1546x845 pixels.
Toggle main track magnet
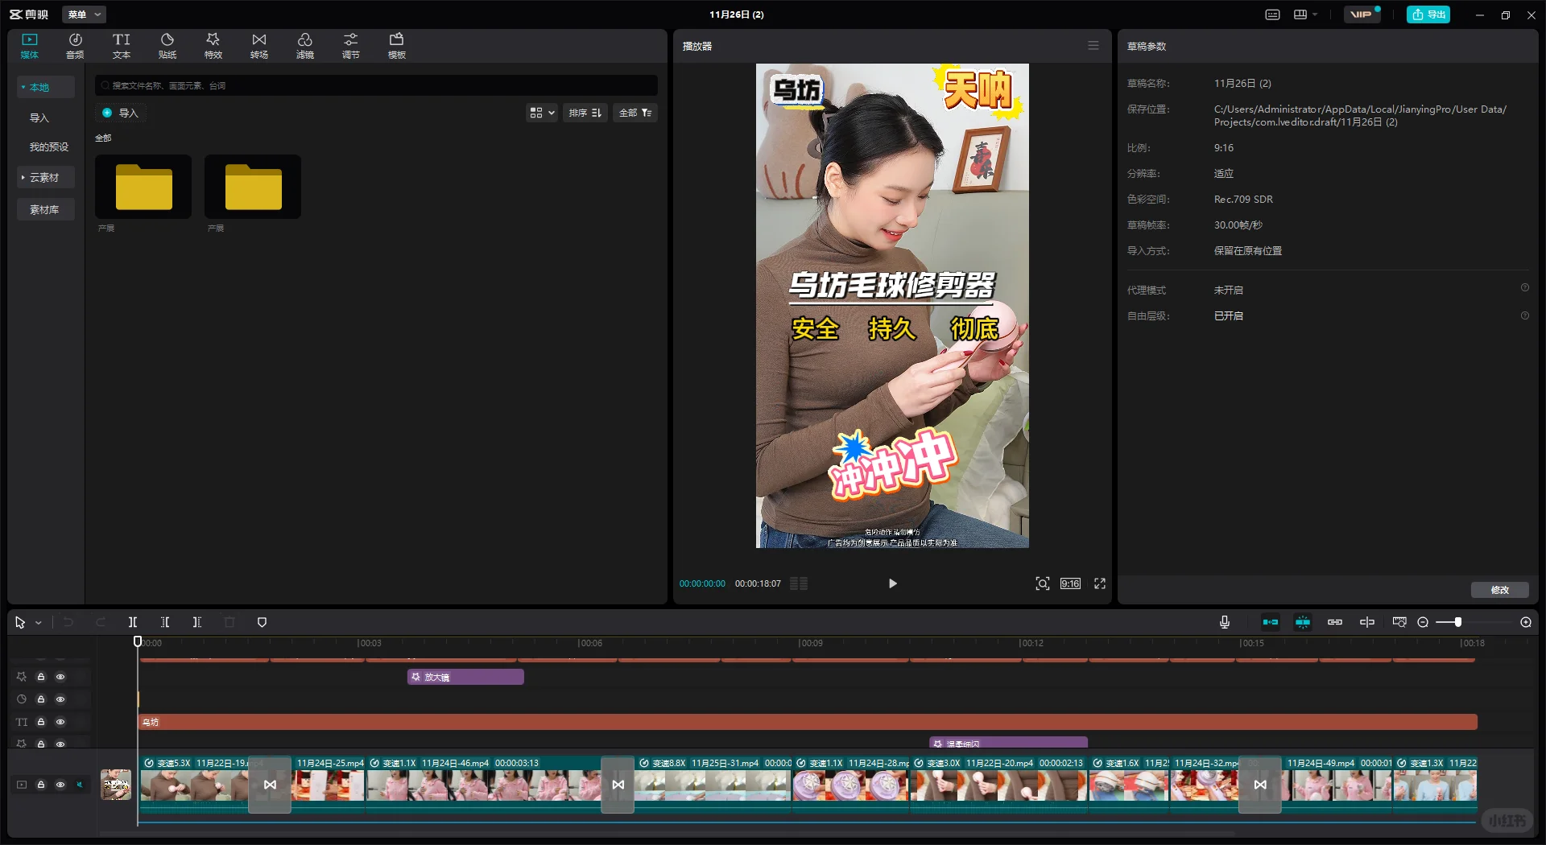point(1271,622)
